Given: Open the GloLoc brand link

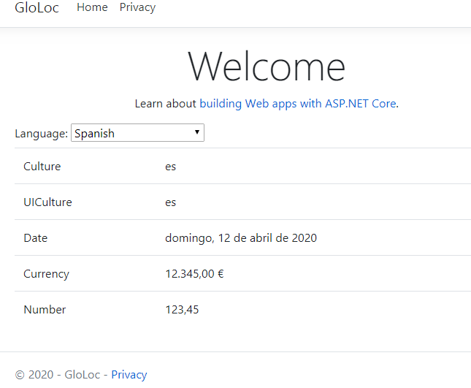Looking at the screenshot, I should pyautogui.click(x=37, y=7).
